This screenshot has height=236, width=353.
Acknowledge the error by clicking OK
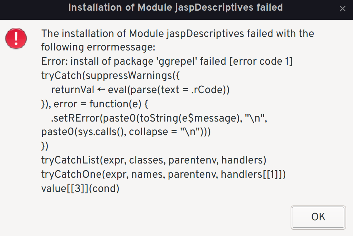point(318,217)
